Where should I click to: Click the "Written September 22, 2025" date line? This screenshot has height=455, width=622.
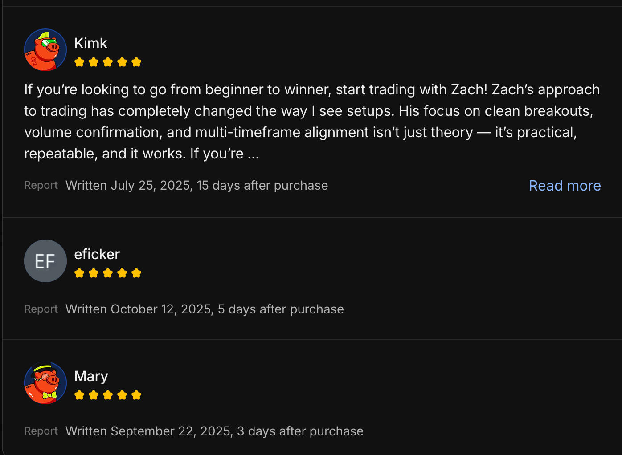[x=214, y=431]
